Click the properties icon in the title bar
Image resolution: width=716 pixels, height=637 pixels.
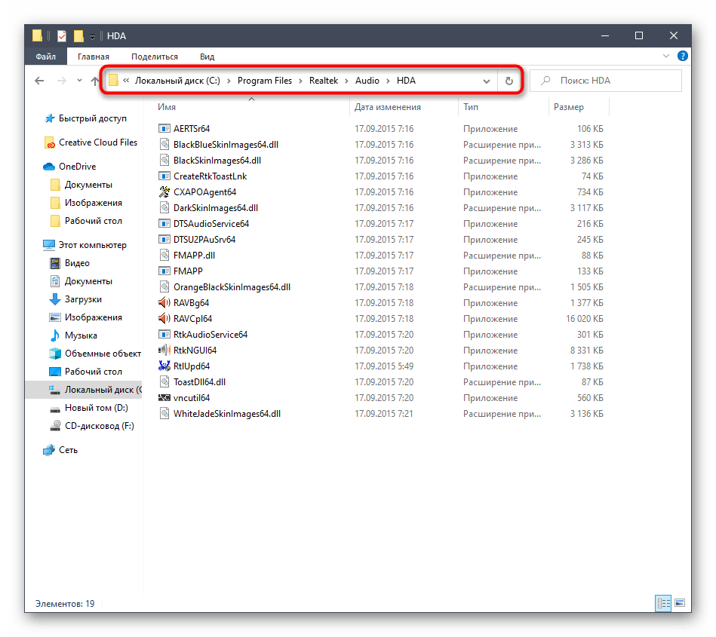point(62,35)
